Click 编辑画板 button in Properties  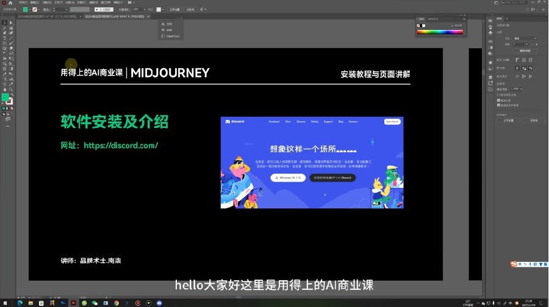pyautogui.click(x=525, y=51)
